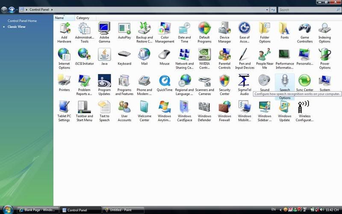Image resolution: width=342 pixels, height=214 pixels.
Task: Click the Control Panel Home link
Action: [22, 21]
